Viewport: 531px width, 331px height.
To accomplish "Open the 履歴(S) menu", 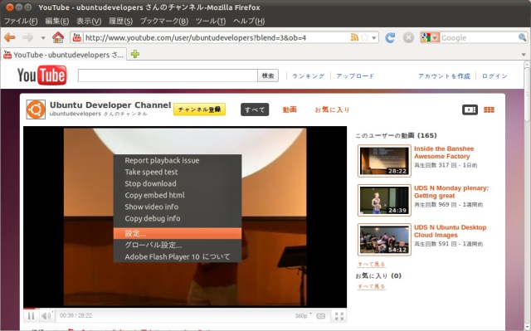I will (120, 21).
